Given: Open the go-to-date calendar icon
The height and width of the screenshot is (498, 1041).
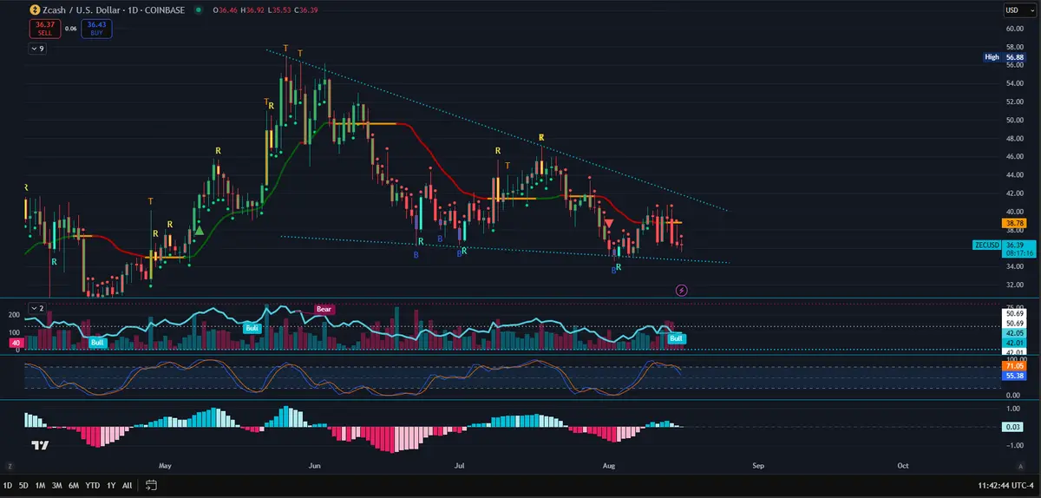Looking at the screenshot, I should pos(151,485).
